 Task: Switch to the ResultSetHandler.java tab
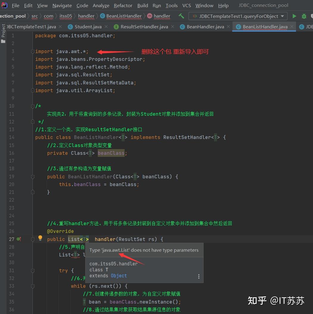(x=144, y=27)
